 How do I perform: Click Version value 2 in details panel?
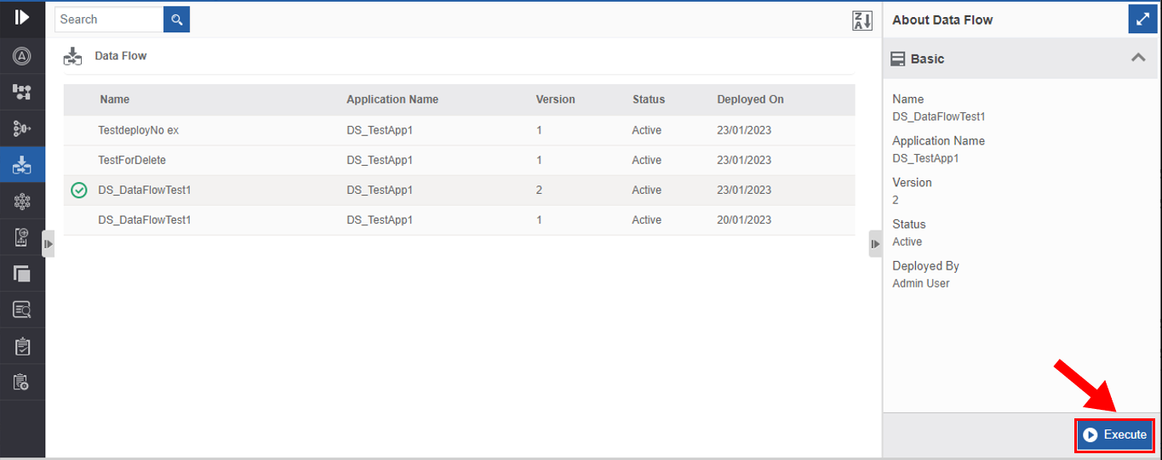pos(896,200)
